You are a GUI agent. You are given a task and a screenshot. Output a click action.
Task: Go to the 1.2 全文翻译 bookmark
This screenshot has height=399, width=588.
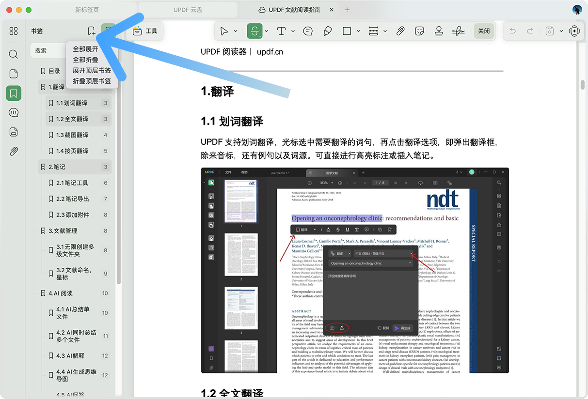pos(79,119)
